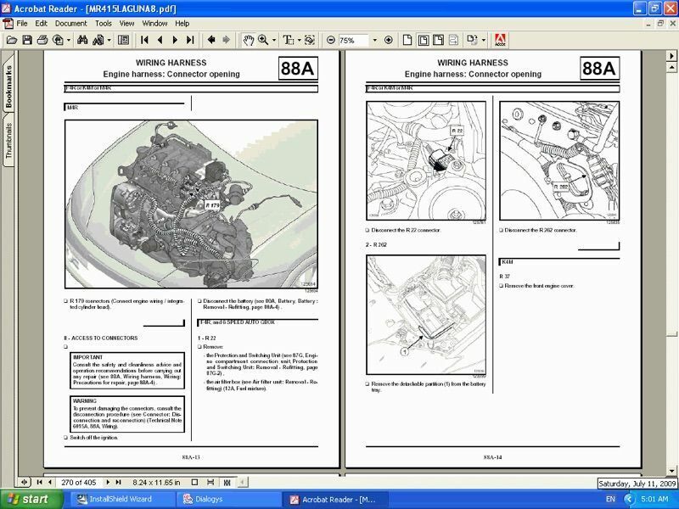Screen dimensions: 679x509
Task: Click the Reflow page icon
Action: pyautogui.click(x=453, y=40)
